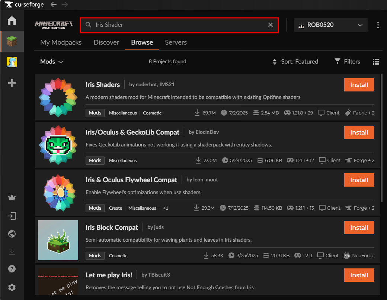Click Cosmetic tag on Iris Shaders
The image size is (387, 300).
pos(152,113)
